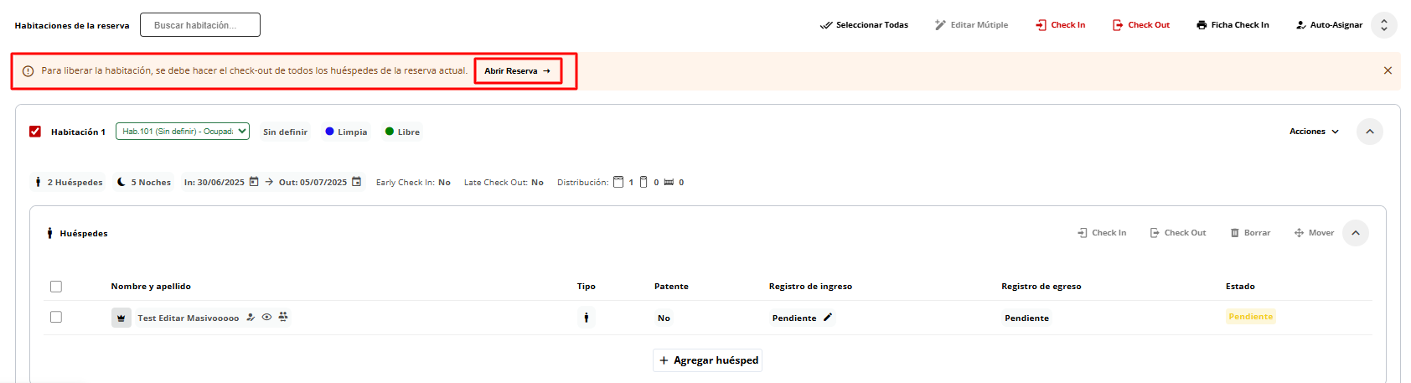Image resolution: width=1411 pixels, height=383 pixels.
Task: Open the Hab.101 room selection dropdown
Action: (x=183, y=132)
